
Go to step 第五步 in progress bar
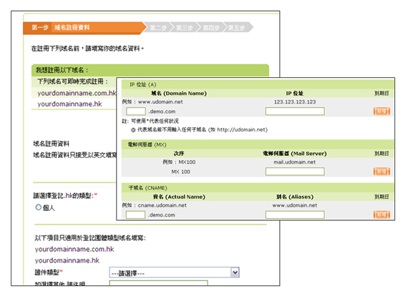point(237,28)
